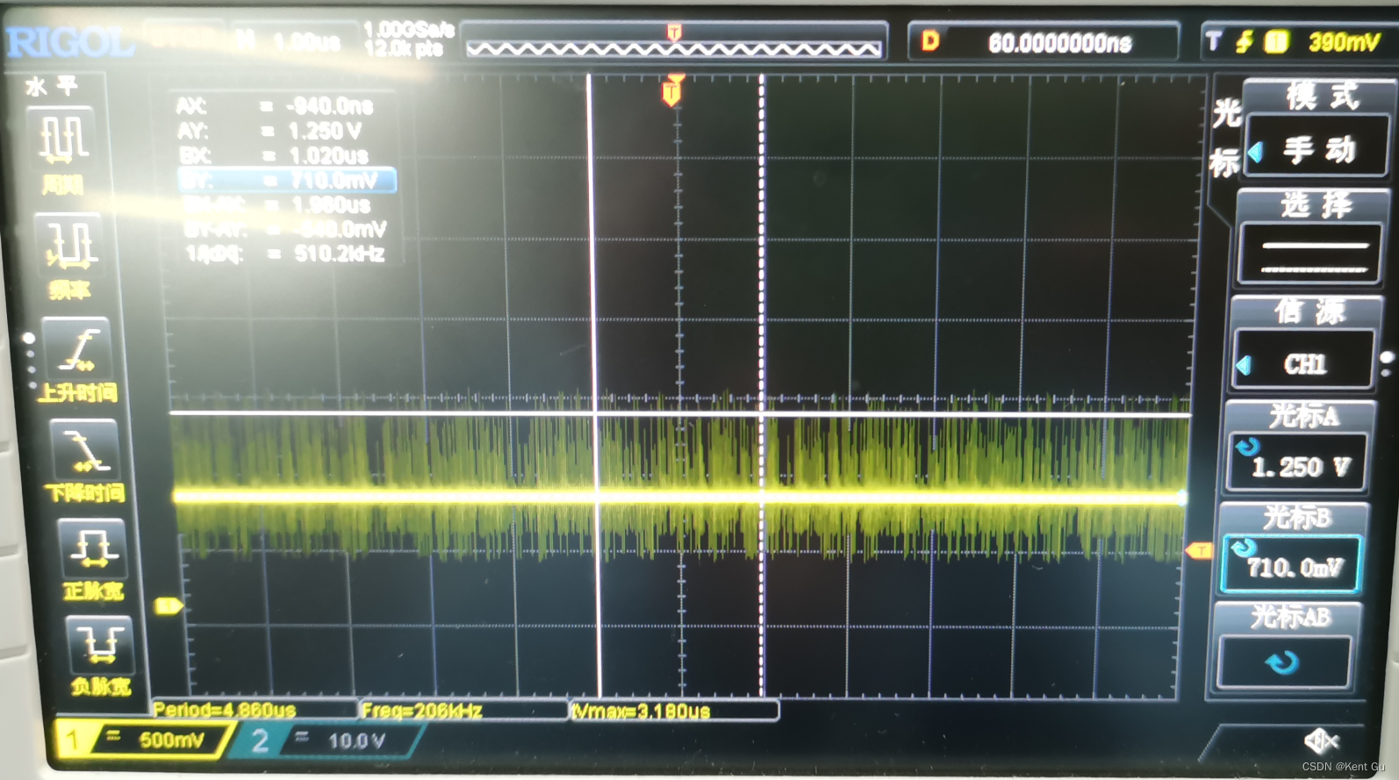This screenshot has height=780, width=1399.
Task: Click the AX -940.0ns cursor readout
Action: [276, 106]
